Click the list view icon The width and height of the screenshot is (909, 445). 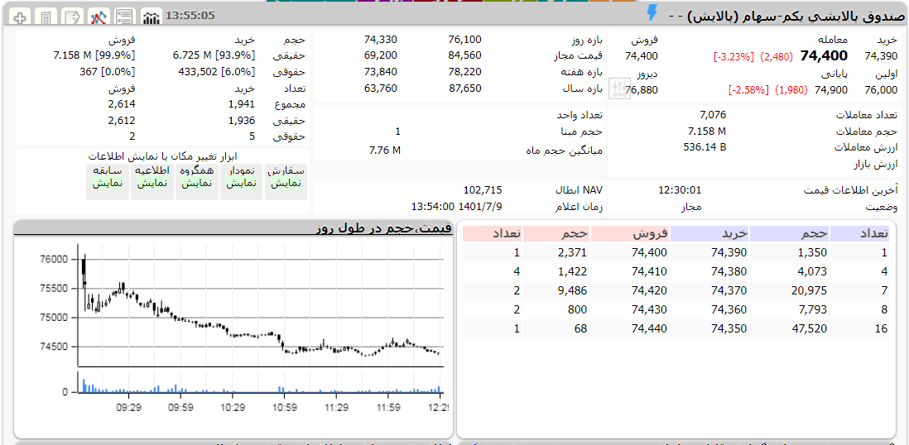coord(125,17)
